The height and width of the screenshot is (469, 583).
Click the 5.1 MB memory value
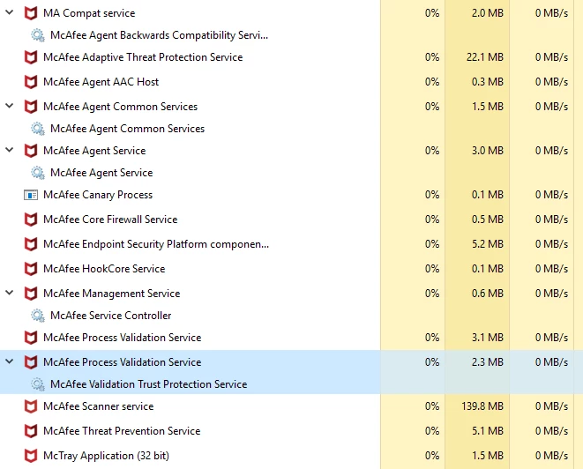click(x=488, y=431)
